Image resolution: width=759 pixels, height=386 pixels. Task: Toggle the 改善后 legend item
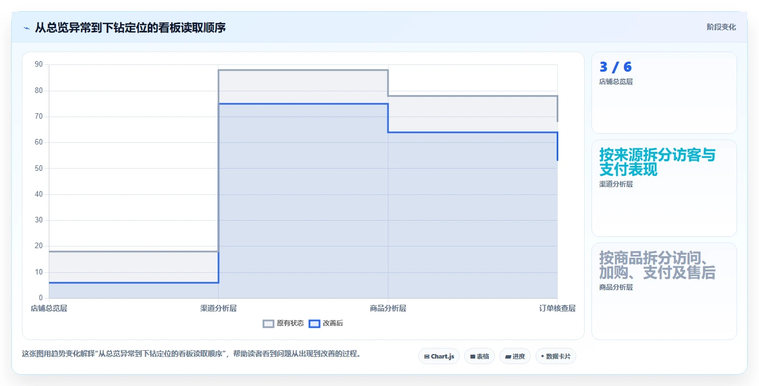coord(326,323)
